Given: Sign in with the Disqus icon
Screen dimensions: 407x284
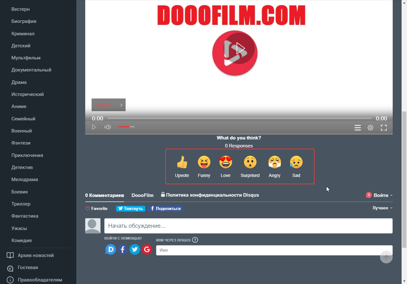Looking at the screenshot, I should (x=111, y=250).
